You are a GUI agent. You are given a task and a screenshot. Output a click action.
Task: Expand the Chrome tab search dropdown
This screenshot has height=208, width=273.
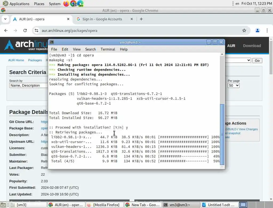5,19
